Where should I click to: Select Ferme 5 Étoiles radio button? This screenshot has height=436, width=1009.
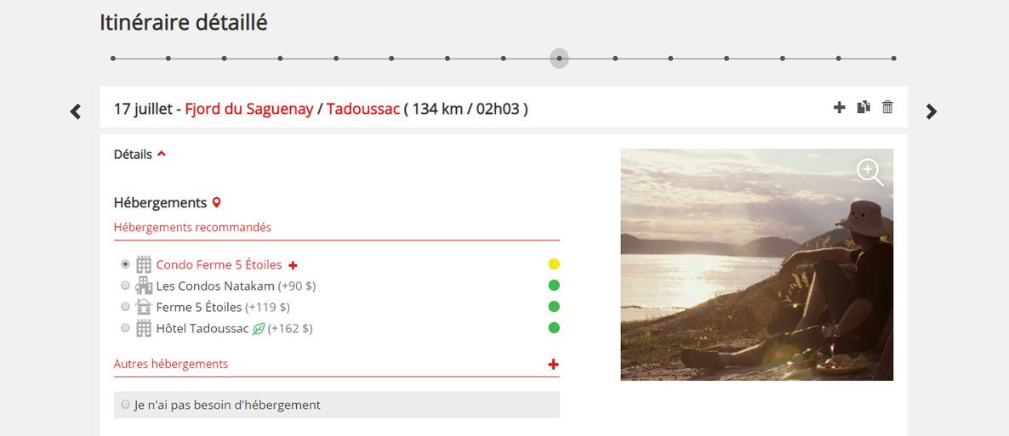click(x=125, y=307)
